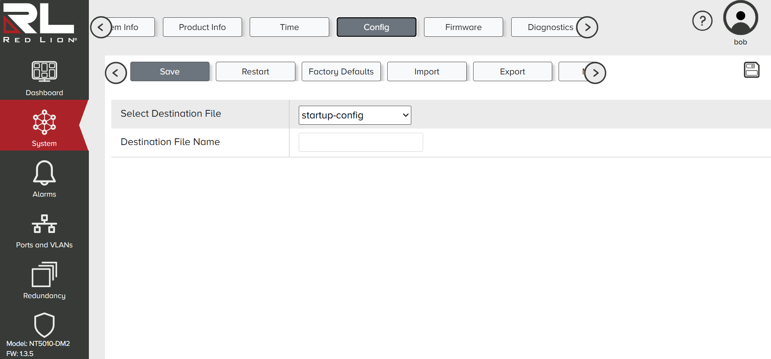
Task: Open the Import sub-tab
Action: click(427, 71)
